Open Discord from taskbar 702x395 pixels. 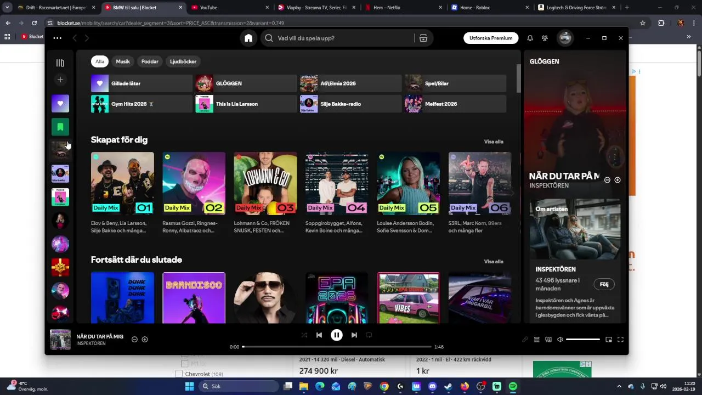[x=432, y=386]
